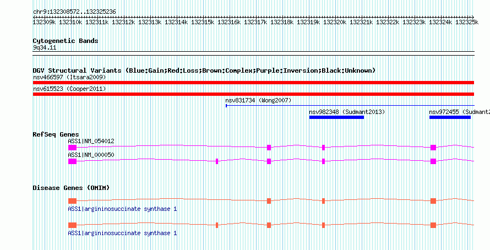The image size is (490, 250).
Task: Click the RefSeq Genes track title
Action: pos(56,135)
